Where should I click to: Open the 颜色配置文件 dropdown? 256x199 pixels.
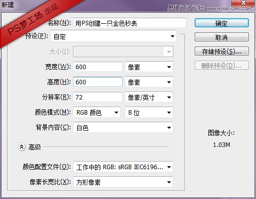click(x=123, y=167)
